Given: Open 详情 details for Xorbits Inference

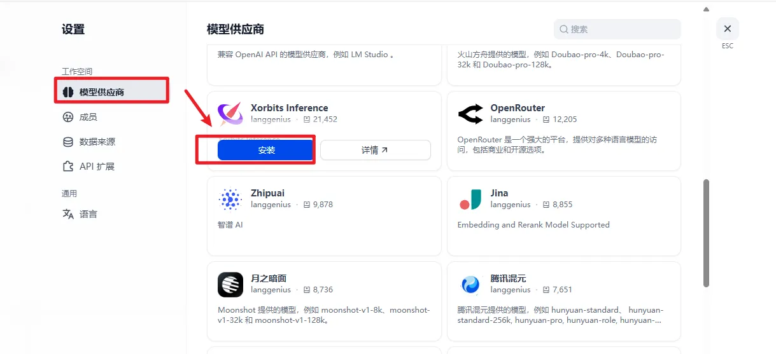Looking at the screenshot, I should (375, 150).
